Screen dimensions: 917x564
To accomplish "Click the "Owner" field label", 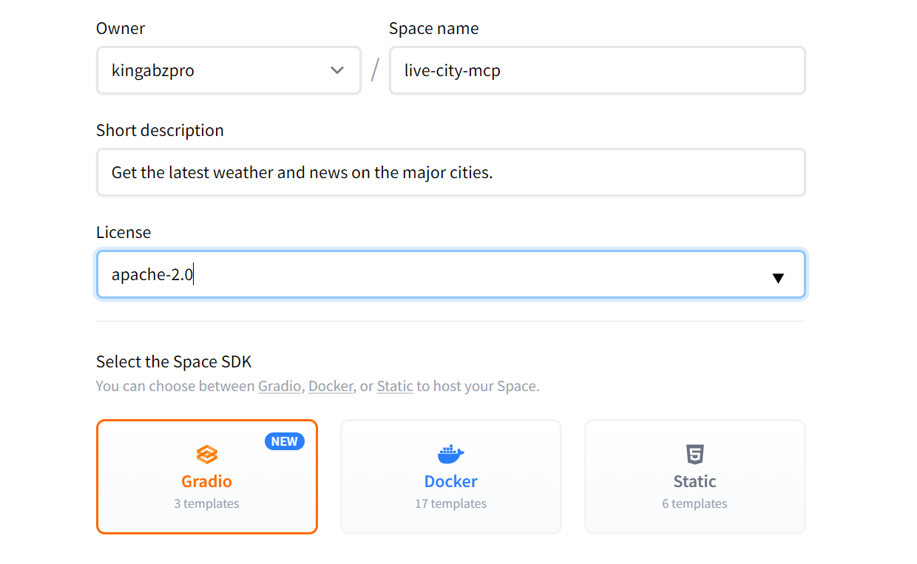I will click(121, 29).
